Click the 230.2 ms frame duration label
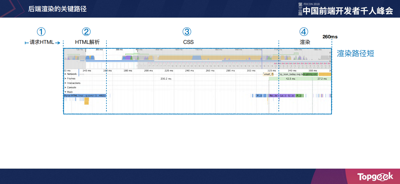Image resolution: width=400 pixels, height=184 pixels. [x=166, y=79]
